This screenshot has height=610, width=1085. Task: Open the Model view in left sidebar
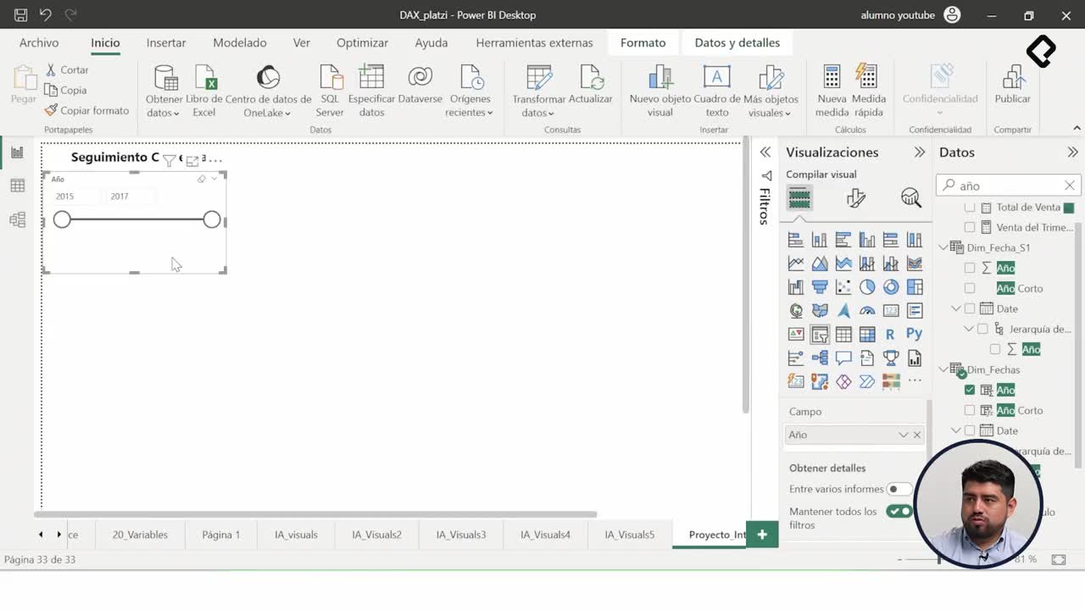coord(17,220)
